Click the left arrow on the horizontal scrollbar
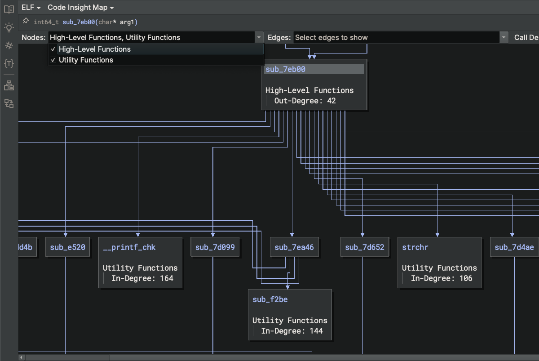 pyautogui.click(x=21, y=357)
